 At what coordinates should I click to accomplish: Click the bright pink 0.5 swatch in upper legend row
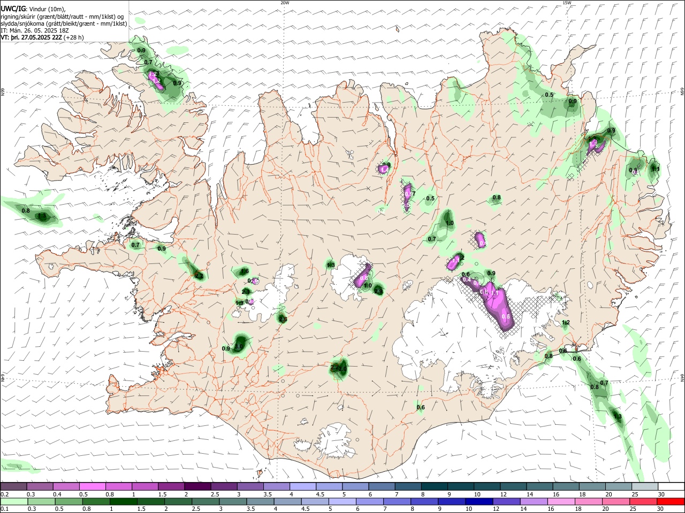92,487
